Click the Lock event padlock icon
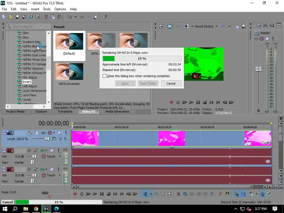Image resolution: width=284 pixels, height=213 pixels. pyautogui.click(x=212, y=194)
